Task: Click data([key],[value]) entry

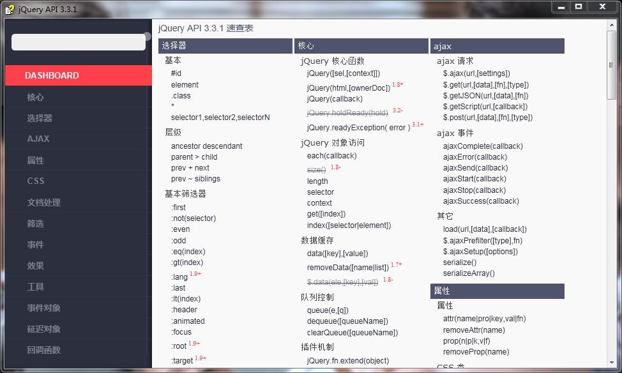Action: pyautogui.click(x=338, y=254)
